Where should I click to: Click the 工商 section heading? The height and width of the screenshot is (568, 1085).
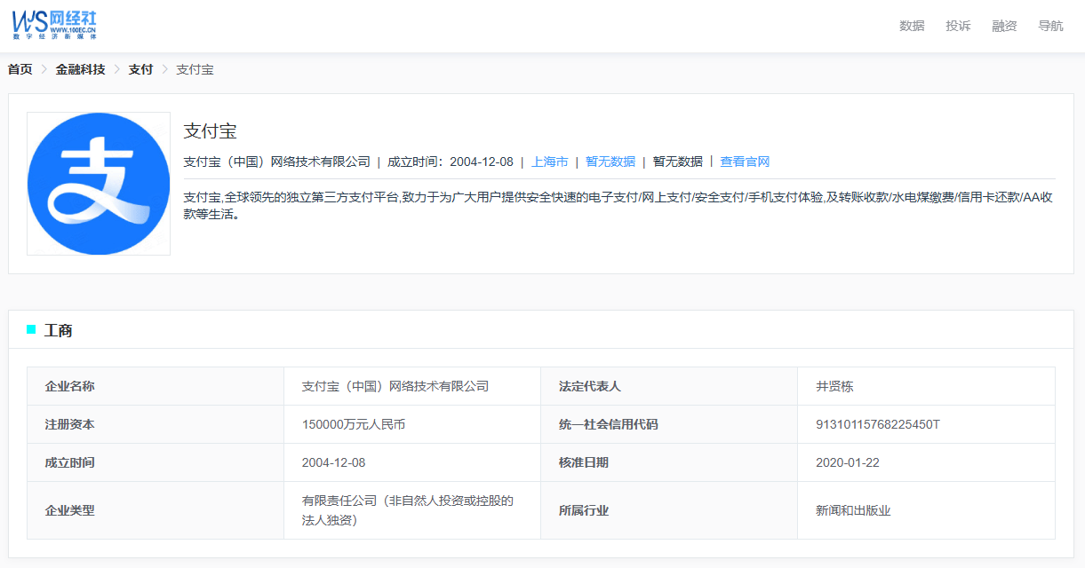tap(59, 330)
